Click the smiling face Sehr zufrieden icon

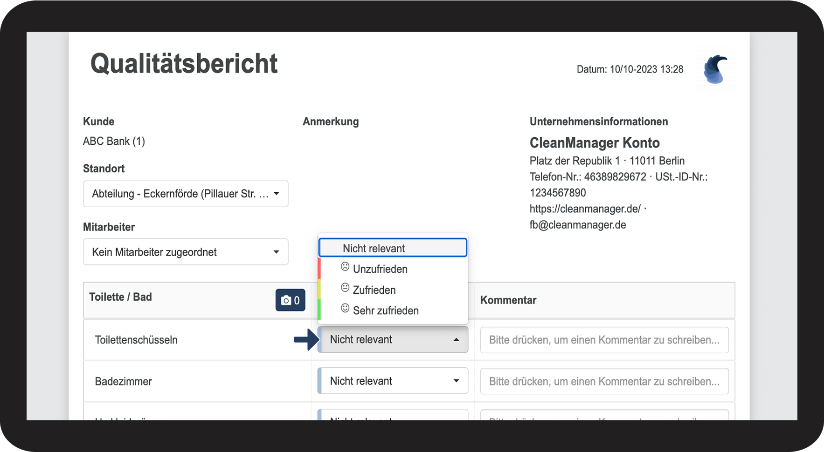point(345,308)
